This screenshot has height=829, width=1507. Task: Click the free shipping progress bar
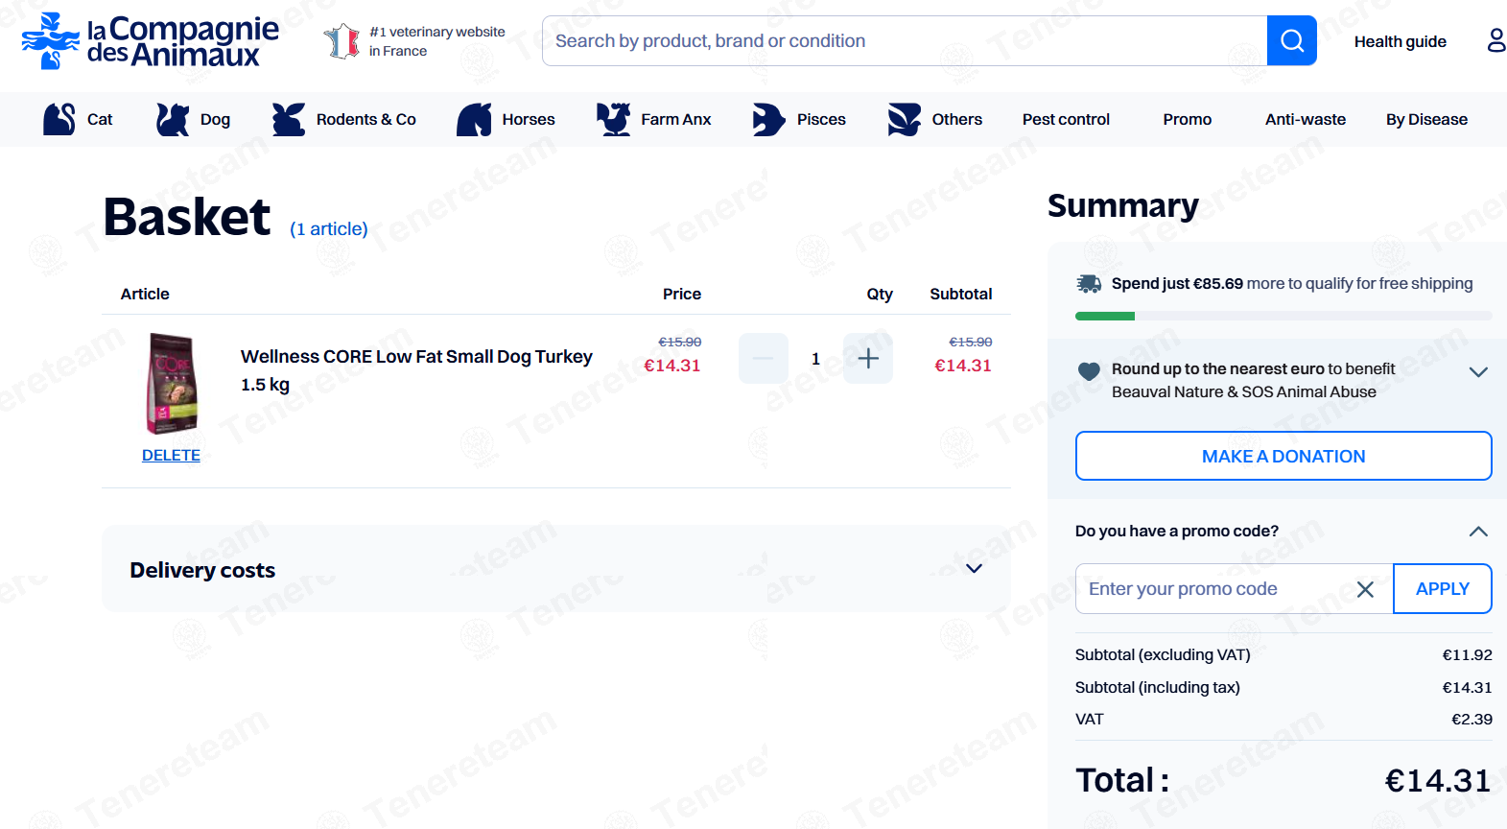coord(1283,316)
